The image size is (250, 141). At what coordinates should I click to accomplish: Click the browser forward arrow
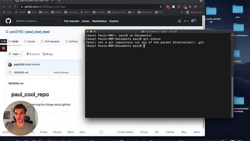(x=9, y=7)
